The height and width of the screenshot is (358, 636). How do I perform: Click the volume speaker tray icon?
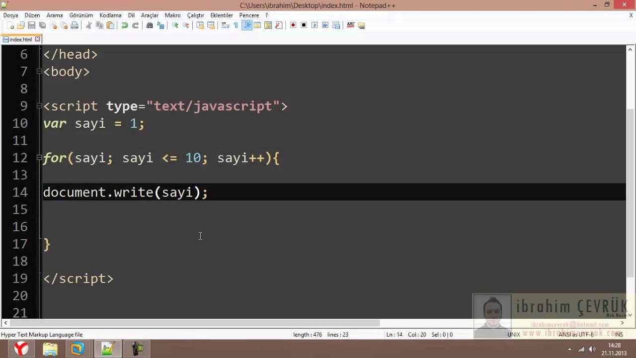coord(592,349)
